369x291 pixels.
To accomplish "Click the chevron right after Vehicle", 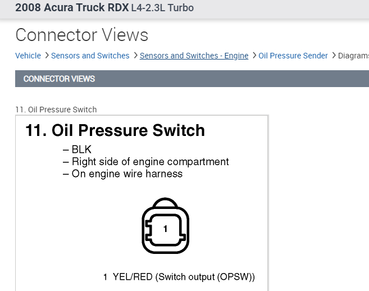I will 46,56.
